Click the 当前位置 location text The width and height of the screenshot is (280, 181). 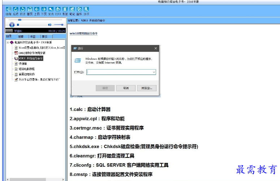click(x=86, y=21)
